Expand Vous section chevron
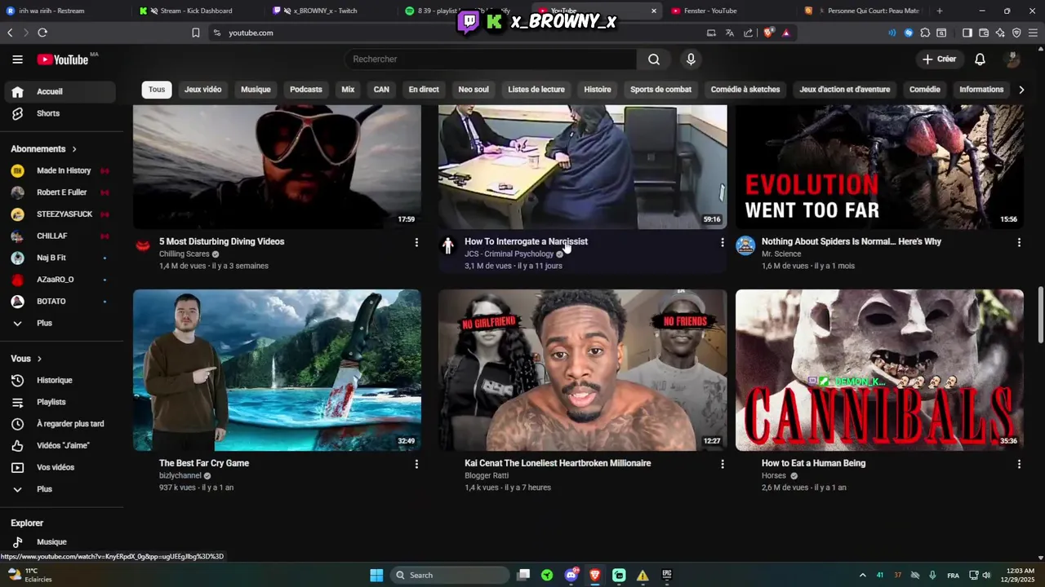The height and width of the screenshot is (587, 1045). coord(39,359)
